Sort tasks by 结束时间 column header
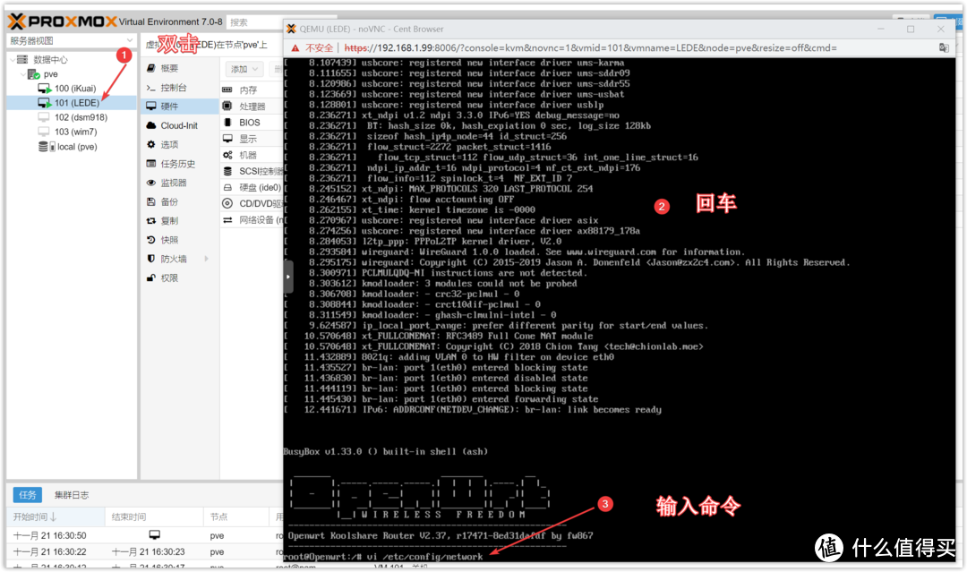This screenshot has width=967, height=572. point(154,517)
